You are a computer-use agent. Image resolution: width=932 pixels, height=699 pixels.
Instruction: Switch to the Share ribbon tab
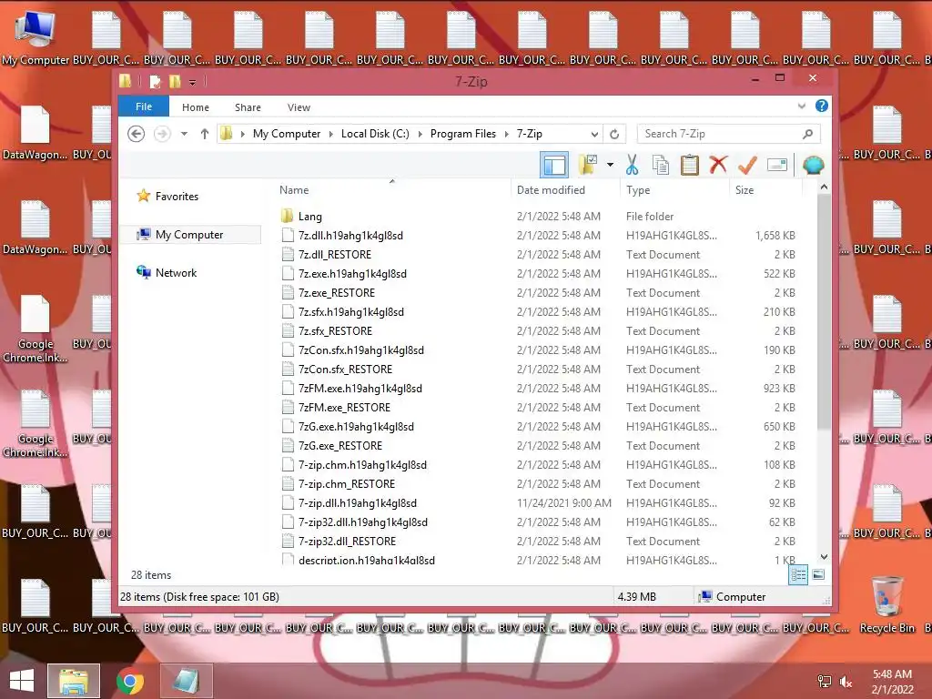click(248, 107)
